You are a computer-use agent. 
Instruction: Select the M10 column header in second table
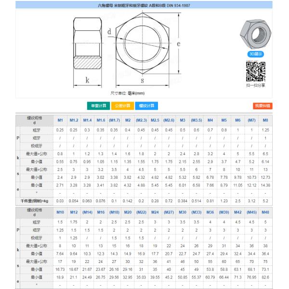point(60,212)
